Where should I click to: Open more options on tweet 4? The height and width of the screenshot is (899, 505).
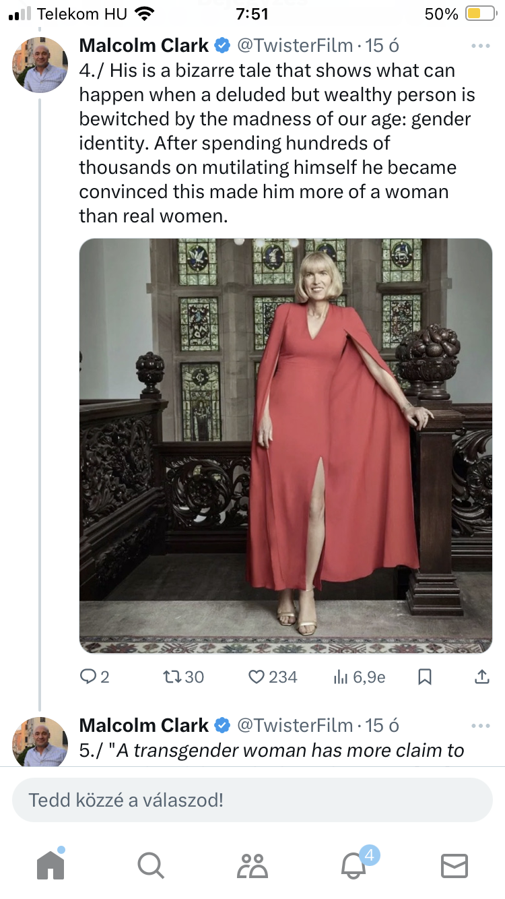point(481,46)
